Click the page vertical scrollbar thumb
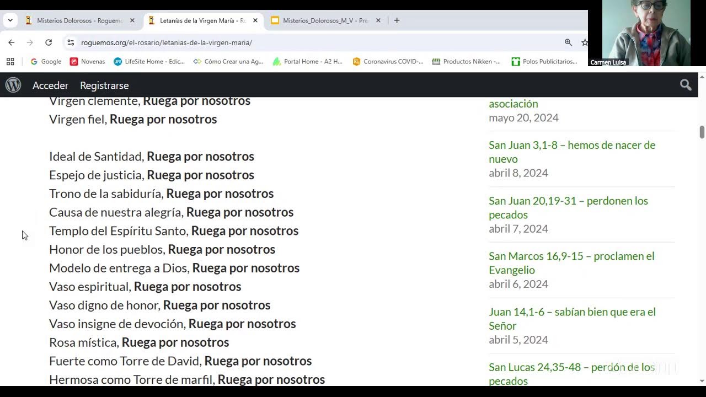This screenshot has height=397, width=706. click(x=702, y=132)
